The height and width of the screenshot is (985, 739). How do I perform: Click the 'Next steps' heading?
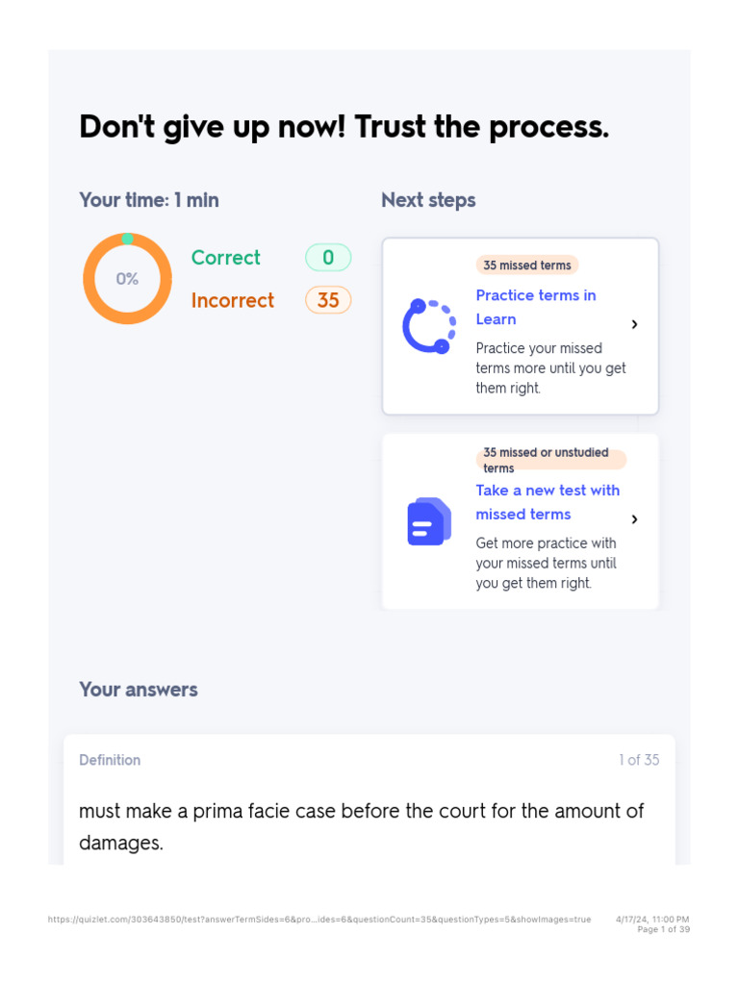[428, 200]
